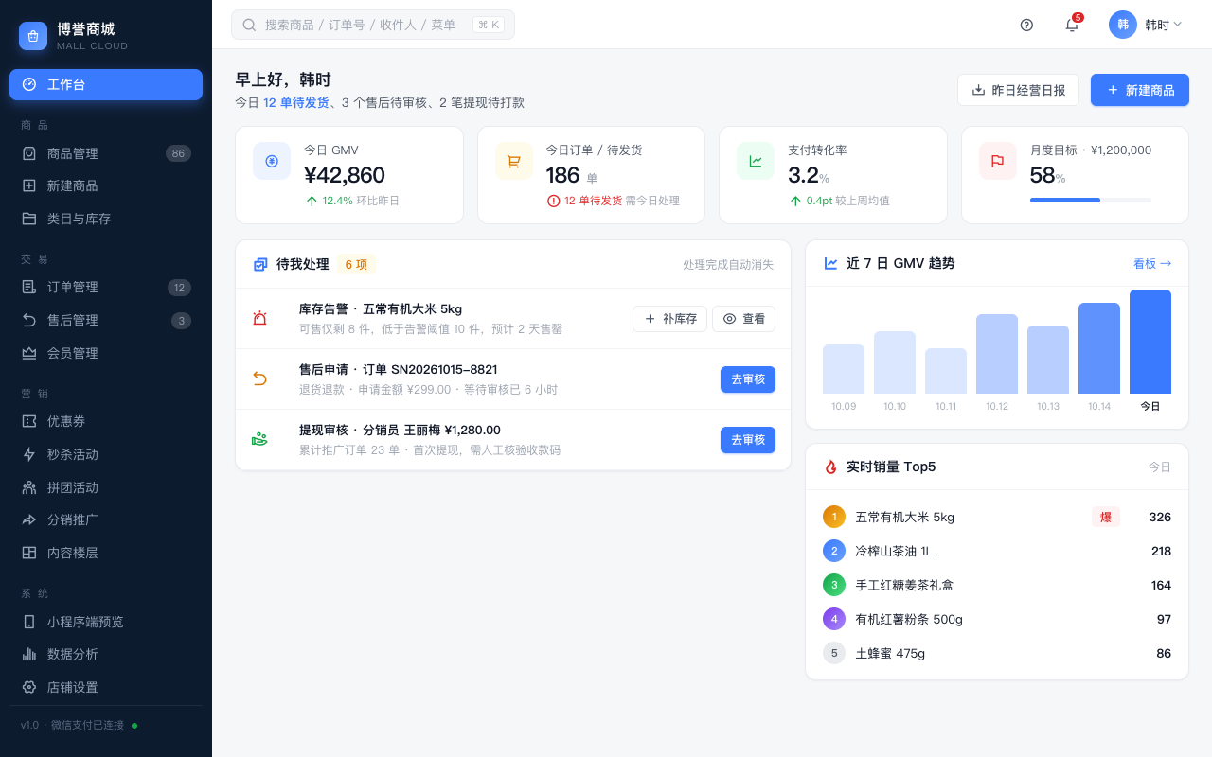This screenshot has width=1212, height=757.
Task: Open 售后管理 in the sidebar
Action: [106, 320]
